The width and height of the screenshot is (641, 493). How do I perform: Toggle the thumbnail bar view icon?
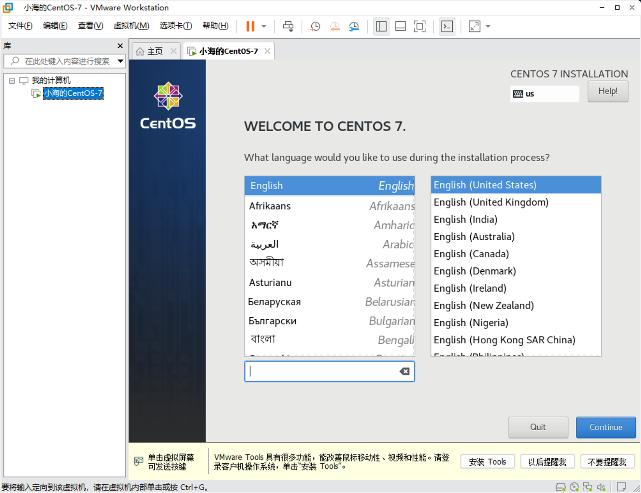(x=400, y=26)
